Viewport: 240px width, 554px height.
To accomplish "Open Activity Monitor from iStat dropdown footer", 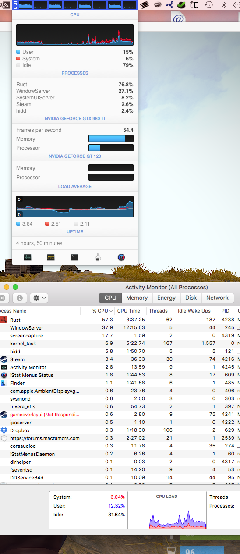I will pos(28,257).
